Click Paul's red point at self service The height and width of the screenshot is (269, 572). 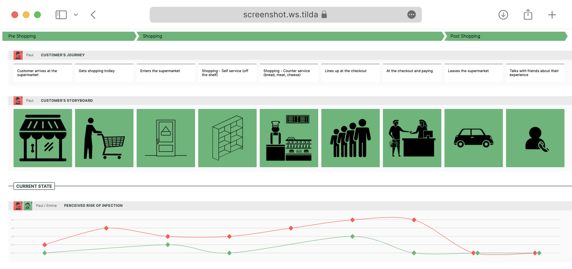pyautogui.click(x=229, y=237)
